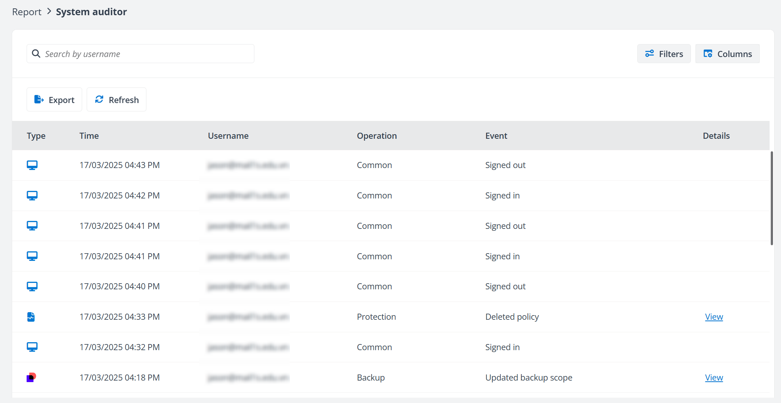The height and width of the screenshot is (403, 781).
Task: Open the Filters panel
Action: click(664, 54)
